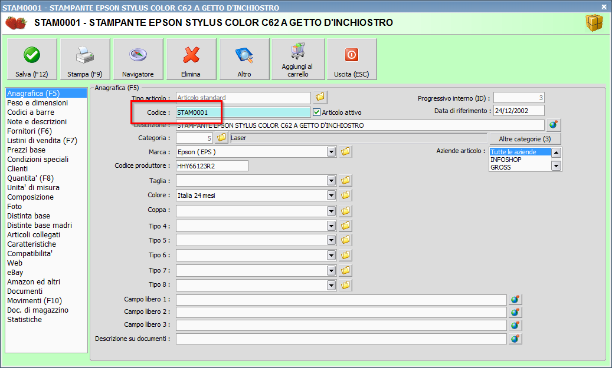The width and height of the screenshot is (612, 368).
Task: Click the Altre categorie (3) button
Action: [x=525, y=139]
